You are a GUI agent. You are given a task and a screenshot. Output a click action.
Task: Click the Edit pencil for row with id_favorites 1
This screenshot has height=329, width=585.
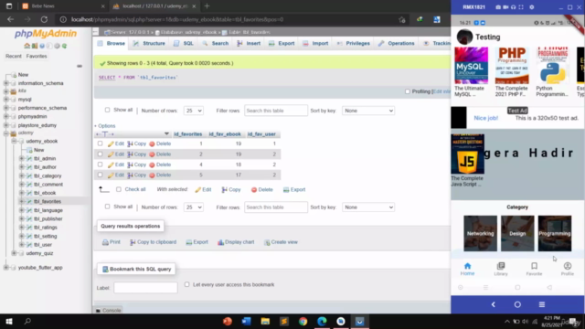tap(111, 143)
